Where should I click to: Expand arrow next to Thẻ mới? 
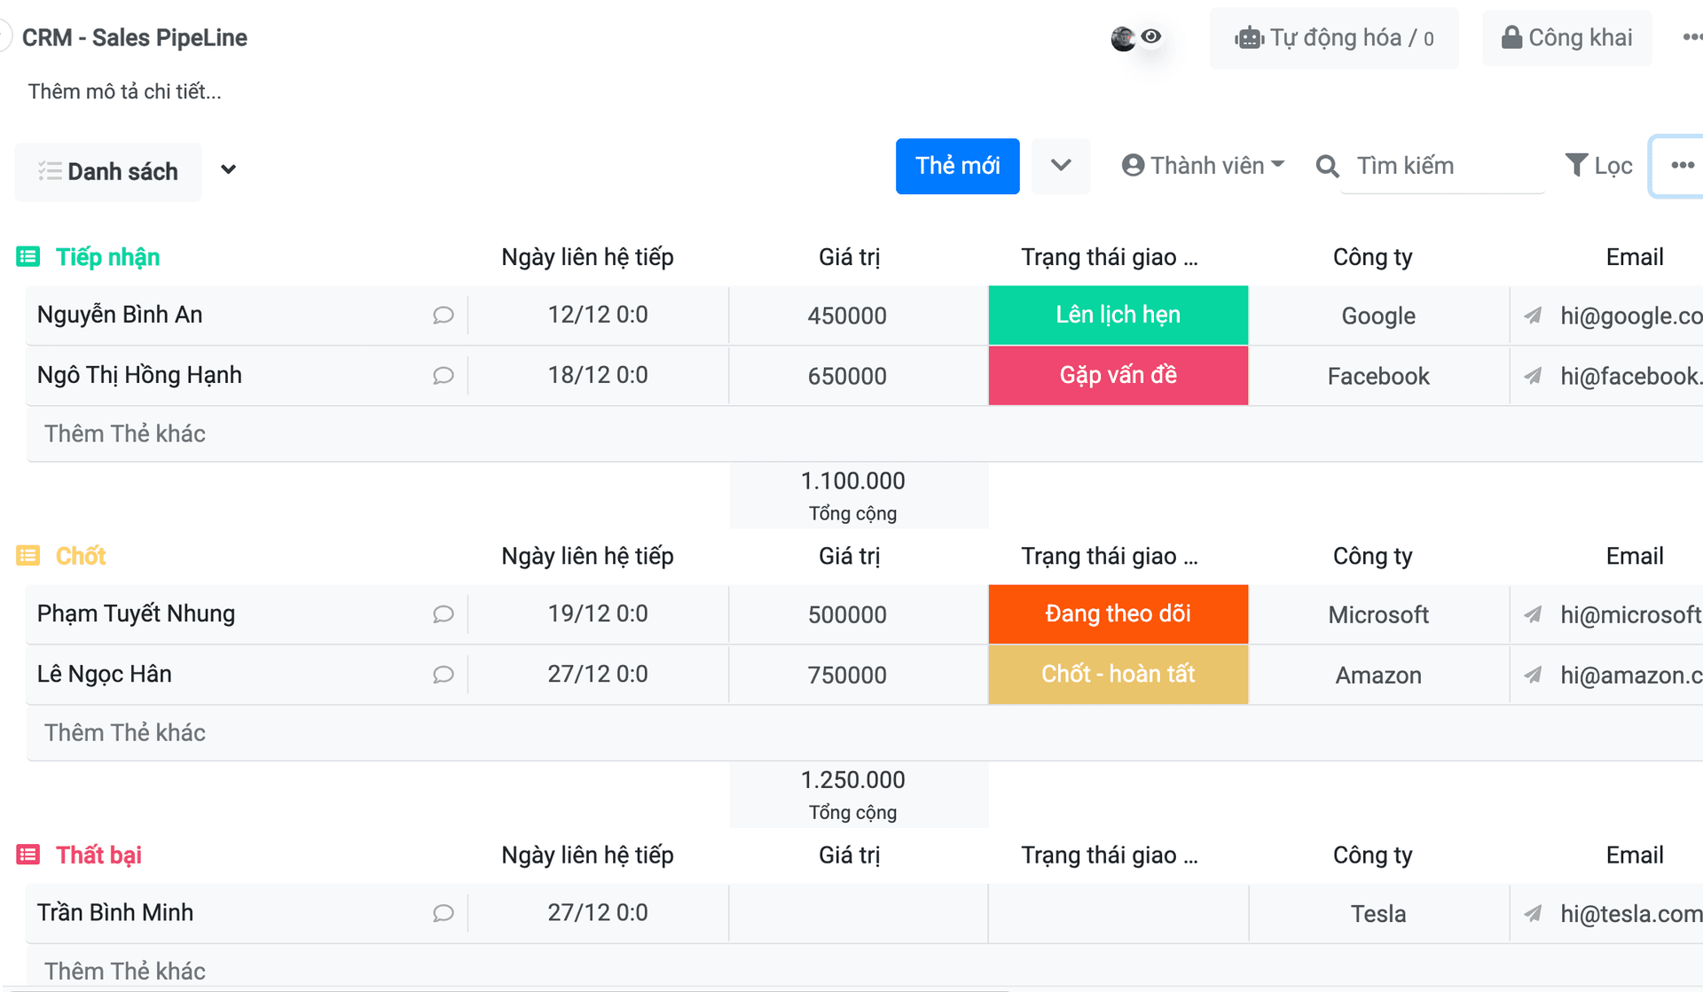pyautogui.click(x=1061, y=166)
